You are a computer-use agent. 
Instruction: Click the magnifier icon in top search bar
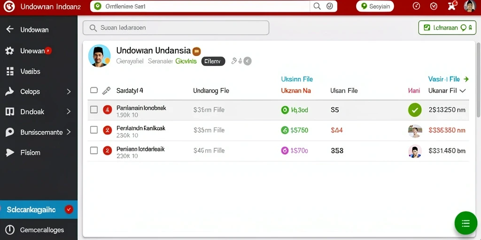coord(317,6)
